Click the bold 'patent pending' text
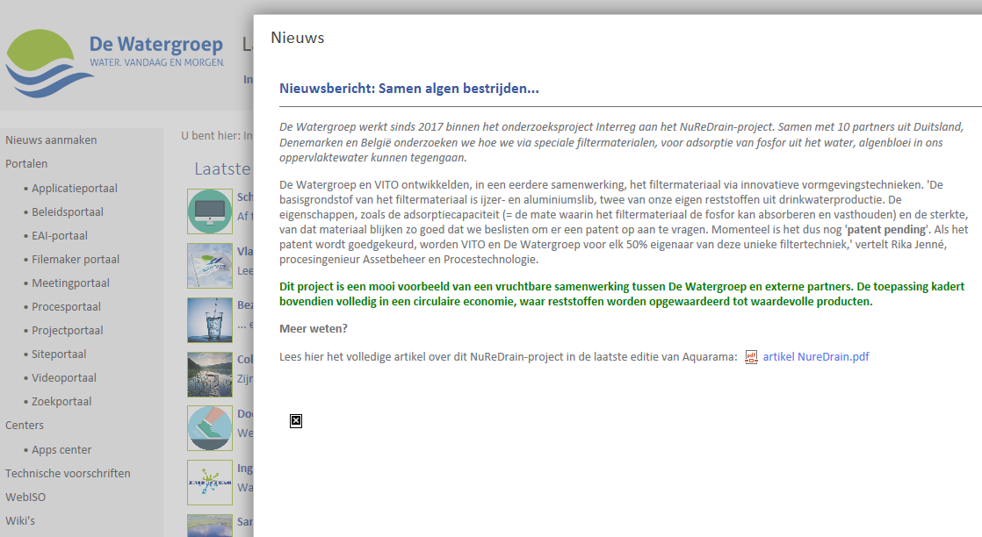The width and height of the screenshot is (982, 537). 885,230
